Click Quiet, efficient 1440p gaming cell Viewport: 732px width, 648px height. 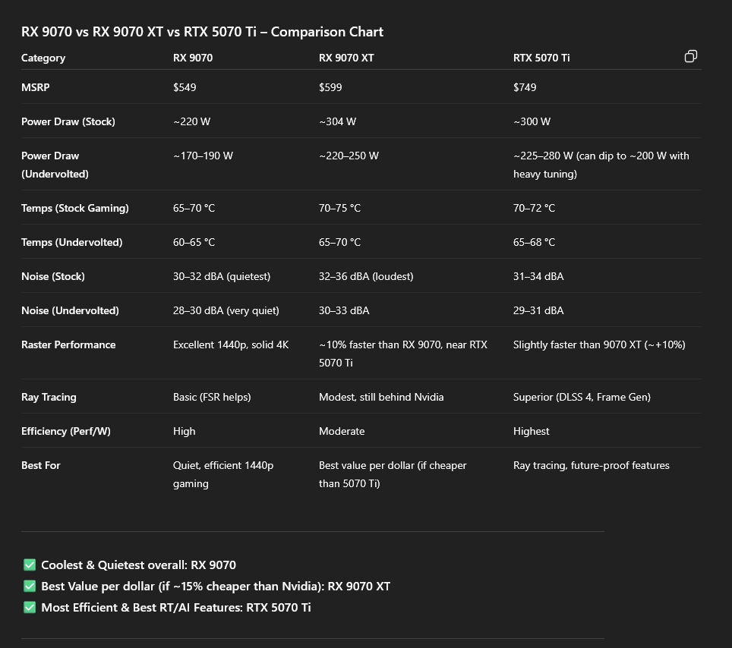coord(223,474)
